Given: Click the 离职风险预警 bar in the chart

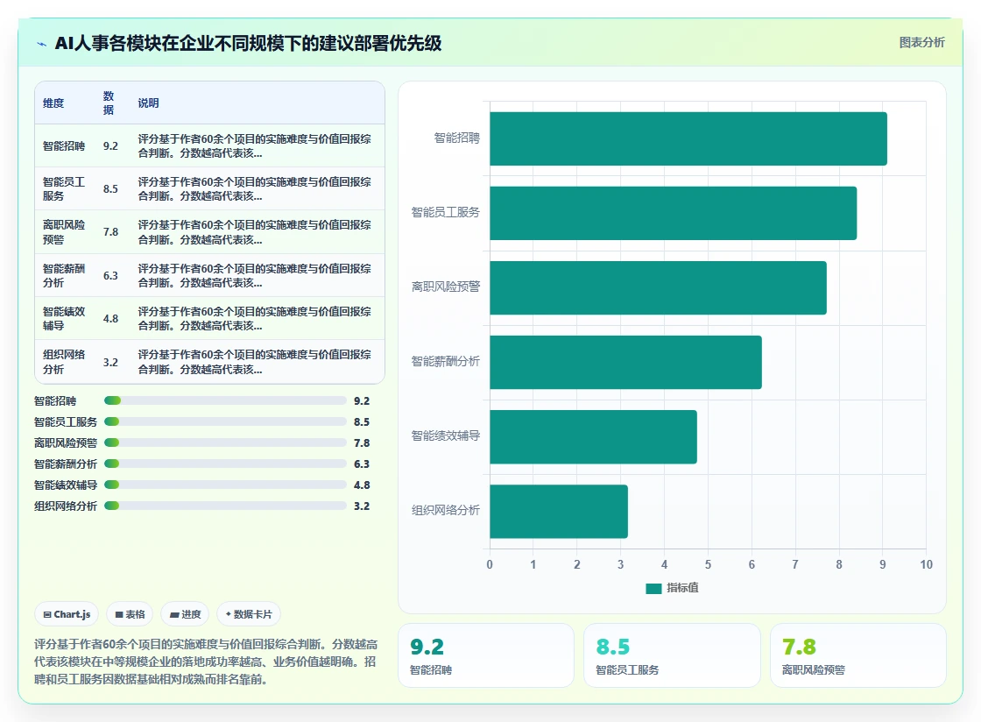Looking at the screenshot, I should click(658, 287).
